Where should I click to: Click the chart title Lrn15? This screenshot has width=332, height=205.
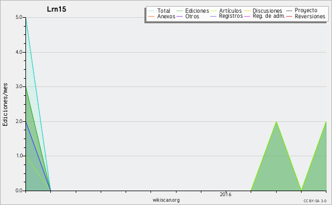tap(56, 9)
